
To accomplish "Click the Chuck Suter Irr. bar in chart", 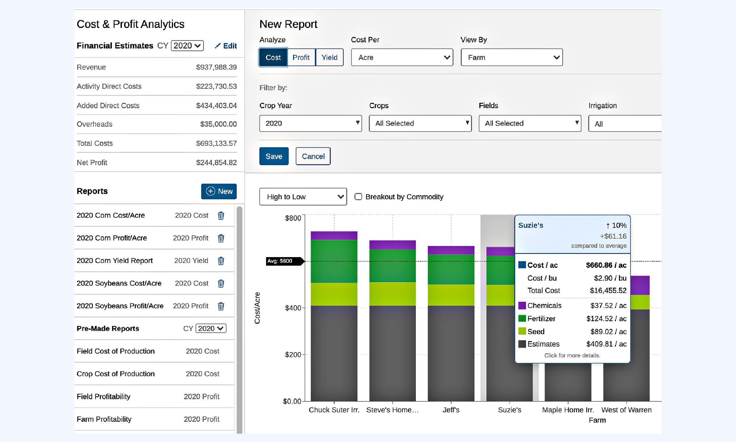I will [x=334, y=316].
